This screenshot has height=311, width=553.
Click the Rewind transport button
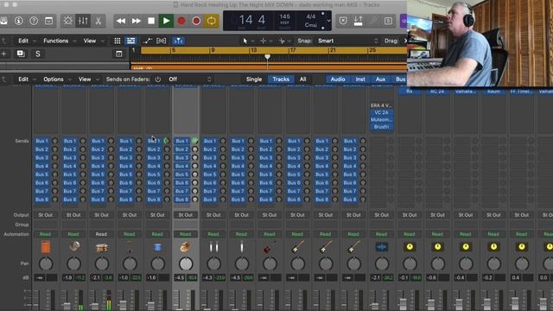(121, 21)
